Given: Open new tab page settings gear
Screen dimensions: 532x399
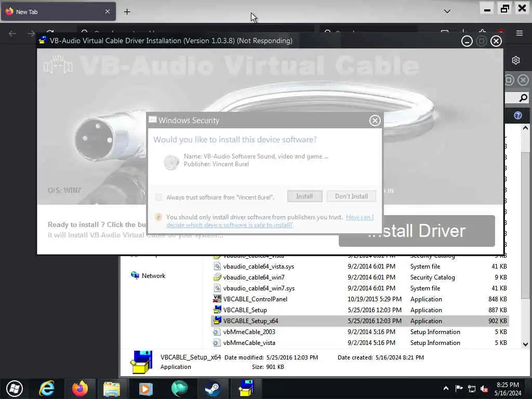Looking at the screenshot, I should 516,60.
